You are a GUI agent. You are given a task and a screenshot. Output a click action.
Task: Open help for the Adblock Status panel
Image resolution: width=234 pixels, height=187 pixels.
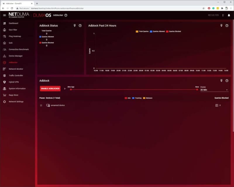point(80,26)
